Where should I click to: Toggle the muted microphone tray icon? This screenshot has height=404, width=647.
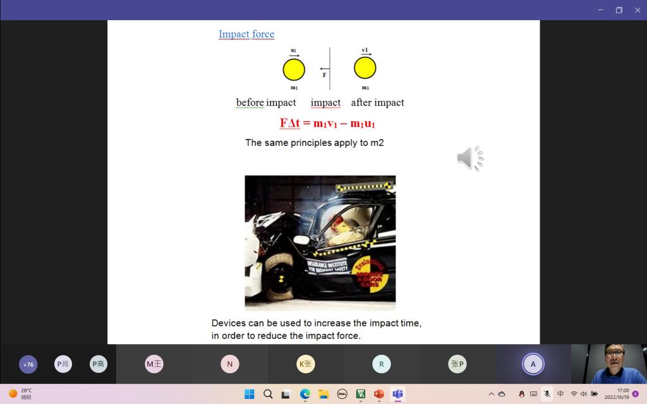547,394
